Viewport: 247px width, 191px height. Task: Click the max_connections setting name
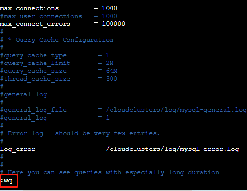pyautogui.click(x=29, y=8)
